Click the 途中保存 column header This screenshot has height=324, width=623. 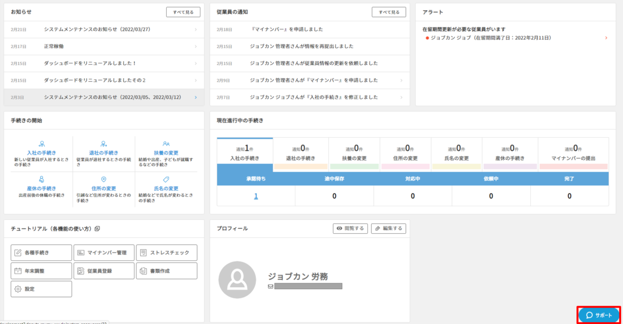(x=334, y=179)
